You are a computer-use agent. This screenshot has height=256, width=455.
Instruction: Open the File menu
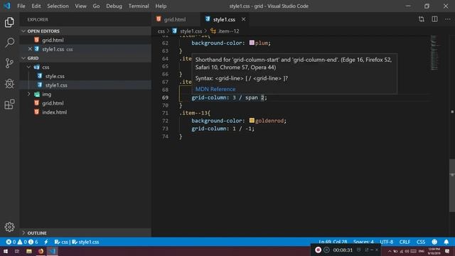(21, 6)
